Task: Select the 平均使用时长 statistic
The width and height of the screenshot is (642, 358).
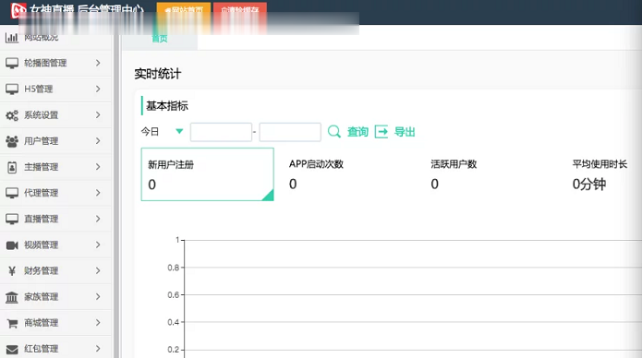Action: pyautogui.click(x=600, y=174)
